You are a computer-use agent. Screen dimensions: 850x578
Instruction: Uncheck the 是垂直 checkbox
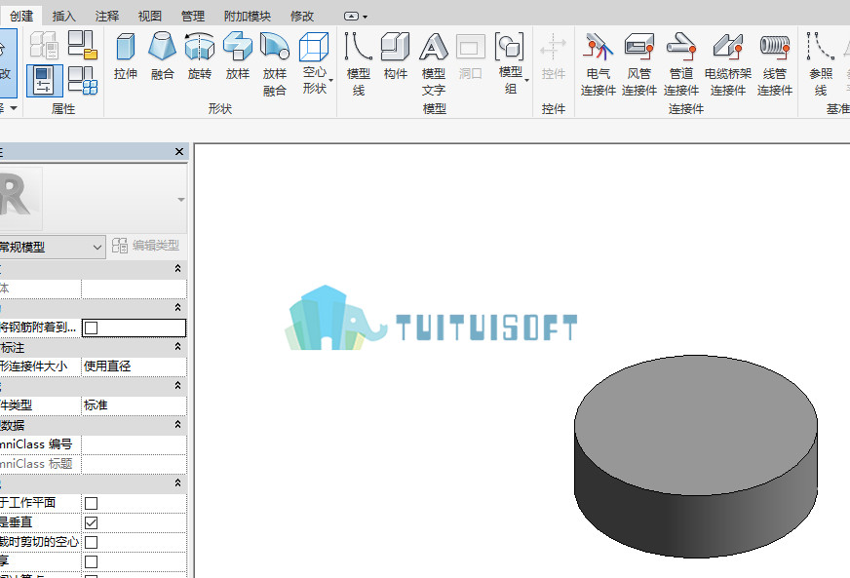point(92,522)
